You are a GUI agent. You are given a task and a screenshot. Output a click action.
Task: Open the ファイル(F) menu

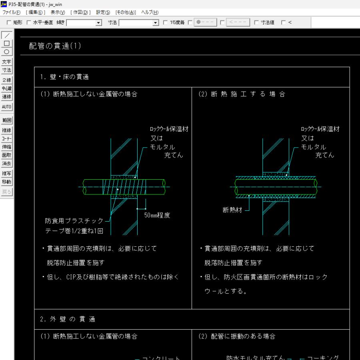(x=11, y=12)
